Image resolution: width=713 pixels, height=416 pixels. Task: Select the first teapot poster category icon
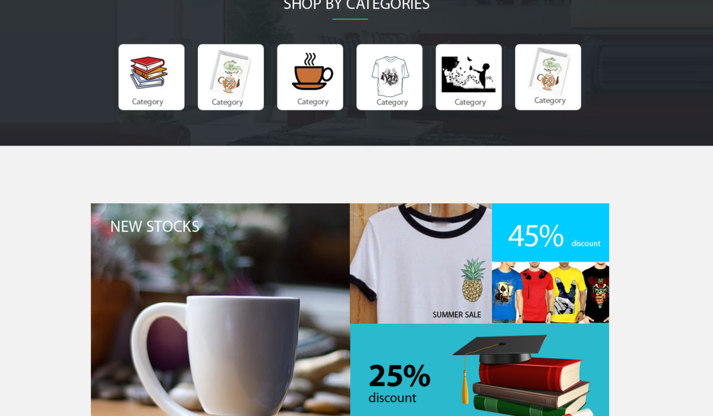(231, 74)
